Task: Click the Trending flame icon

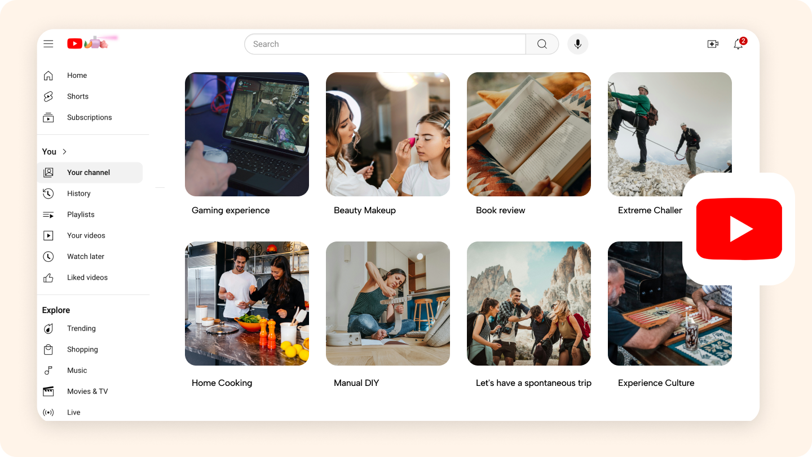Action: pyautogui.click(x=48, y=328)
